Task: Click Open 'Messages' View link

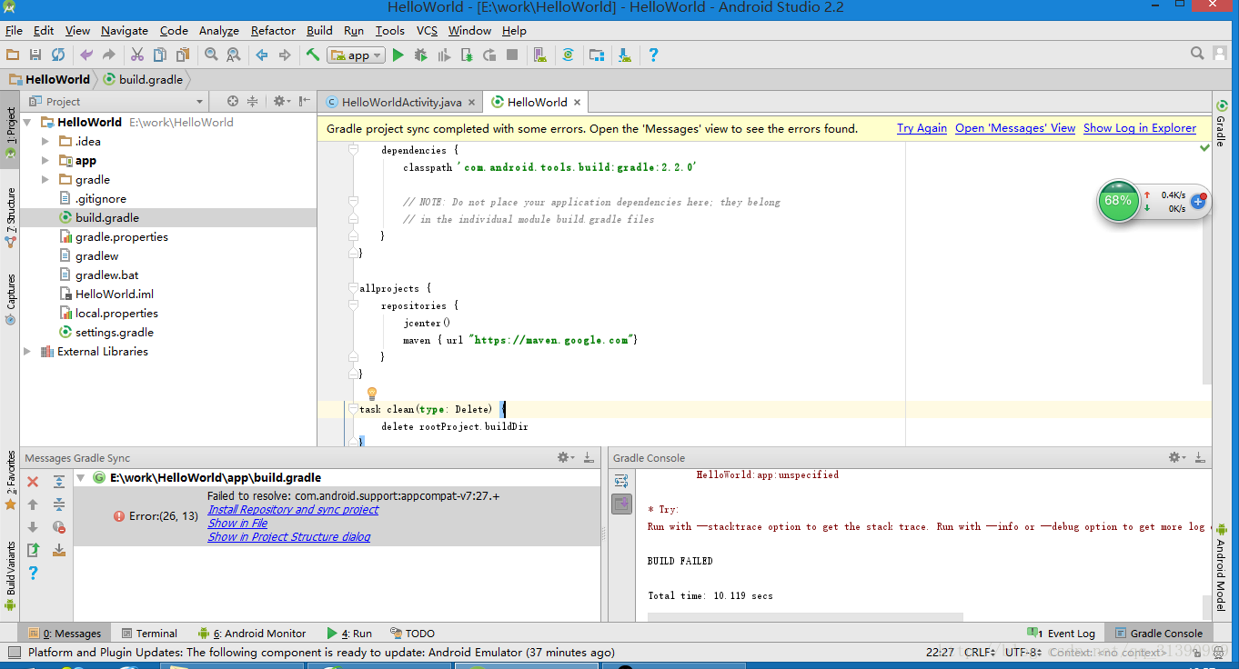Action: [1015, 128]
